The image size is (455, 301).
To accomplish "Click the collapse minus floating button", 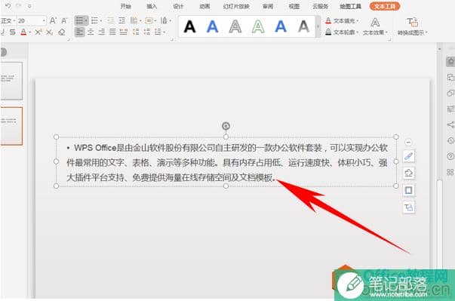I will coord(408,143).
